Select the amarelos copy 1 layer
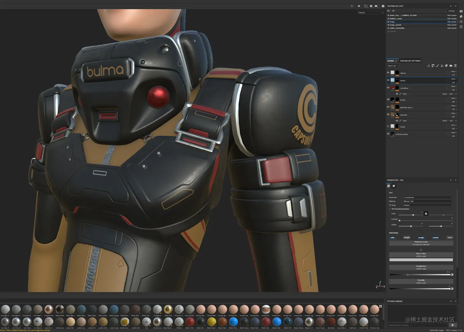The height and width of the screenshot is (332, 464). tap(422, 107)
